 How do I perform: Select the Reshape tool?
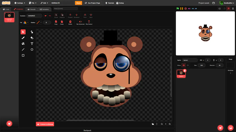pos(32,32)
